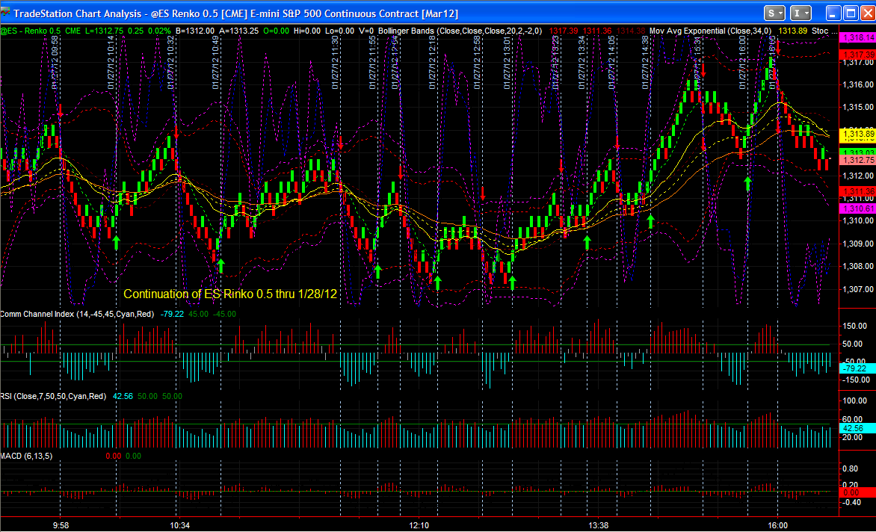Click the 0.80 MACD axis label

(x=851, y=468)
